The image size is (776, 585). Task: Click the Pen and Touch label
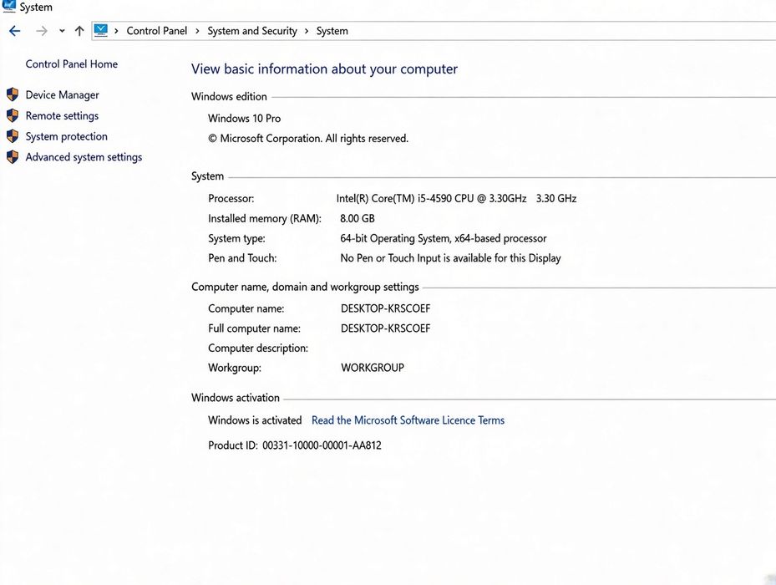[242, 258]
